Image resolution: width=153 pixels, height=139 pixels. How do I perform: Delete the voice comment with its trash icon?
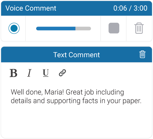139,28
